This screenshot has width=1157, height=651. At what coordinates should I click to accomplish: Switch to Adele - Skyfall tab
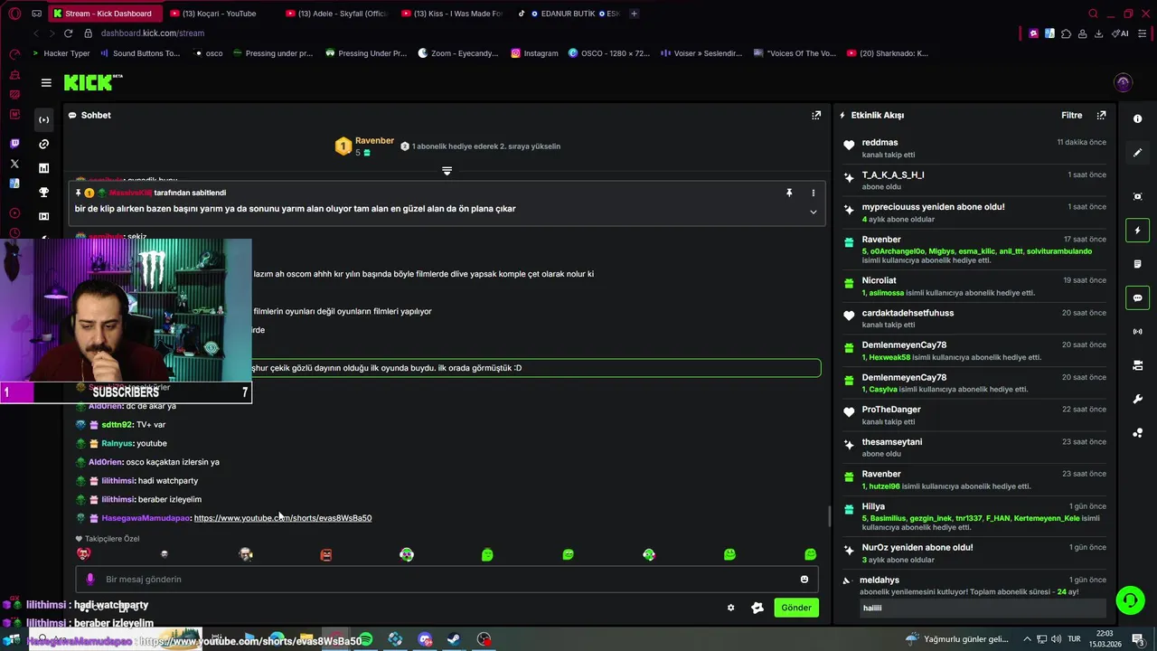coord(335,14)
